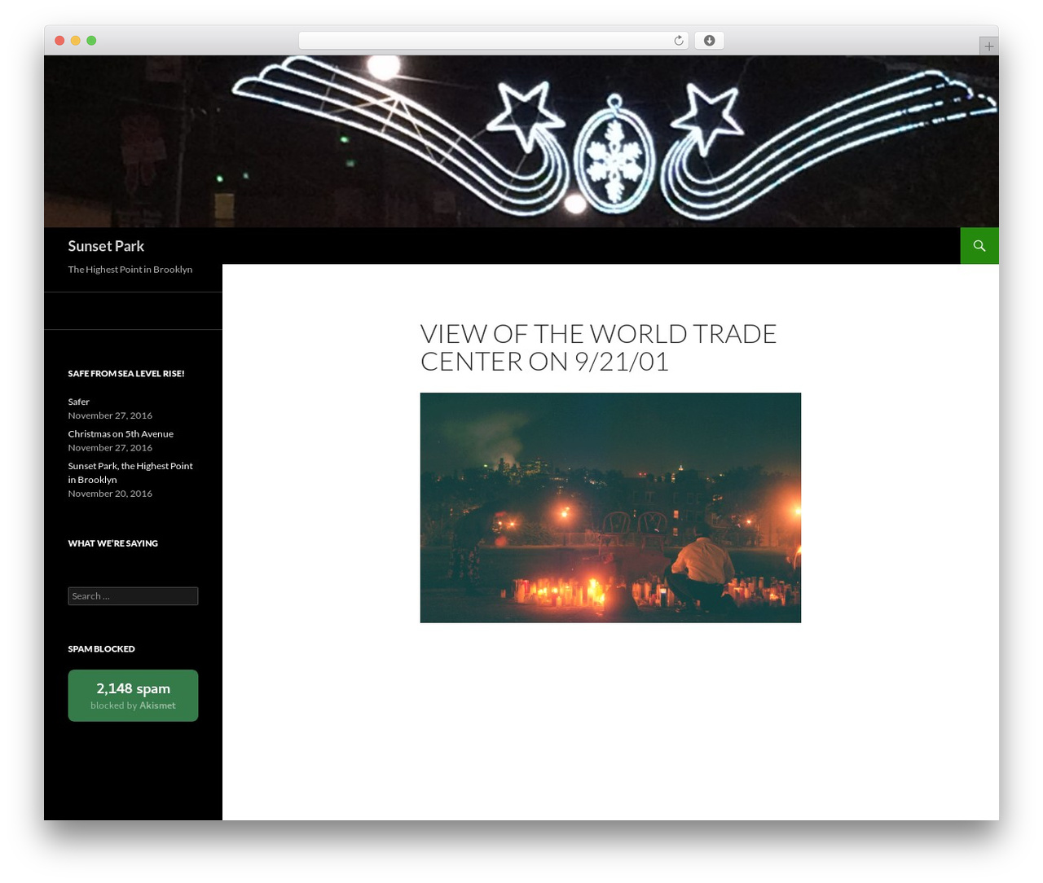Click the 'Safe from Sea Level Rise!' widget title
The height and width of the screenshot is (883, 1043).
(x=126, y=374)
